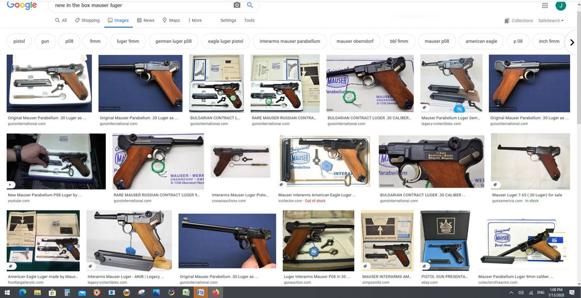
Task: Open Interarms Mauser Luger - ANIB caption
Action: 126,277
